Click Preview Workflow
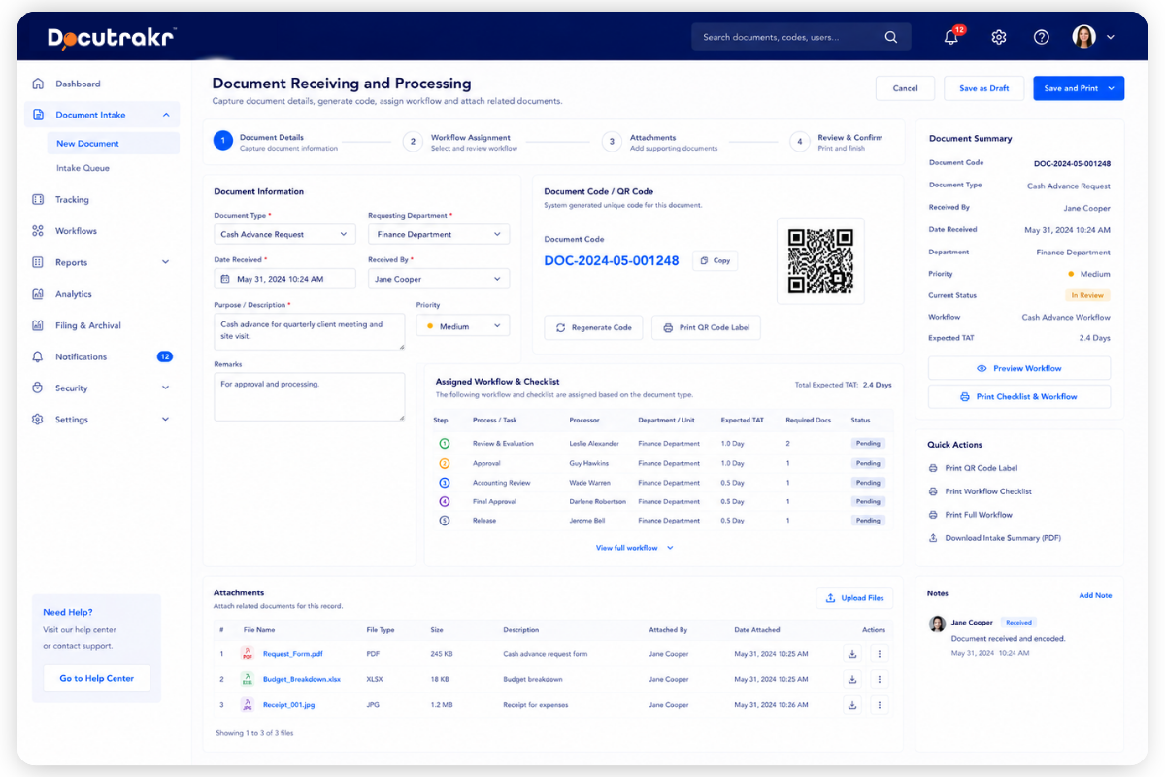This screenshot has height=777, width=1165. click(1019, 368)
